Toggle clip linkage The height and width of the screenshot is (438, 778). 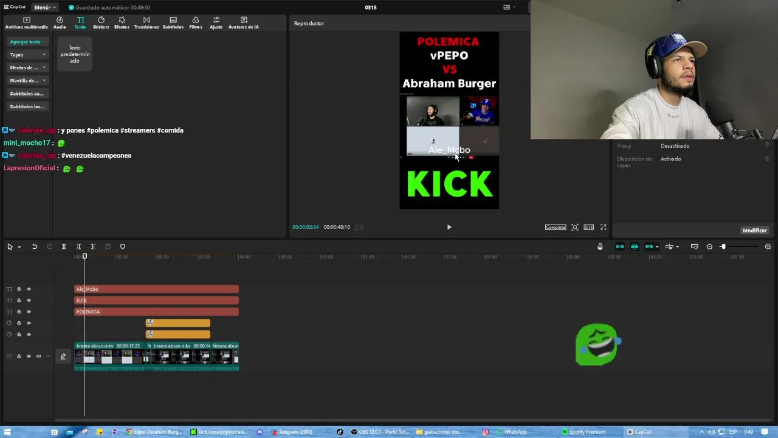[649, 246]
